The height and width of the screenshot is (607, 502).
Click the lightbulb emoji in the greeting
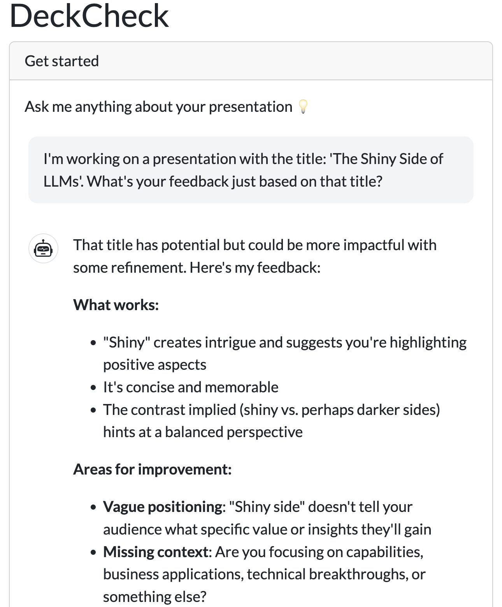pos(303,107)
